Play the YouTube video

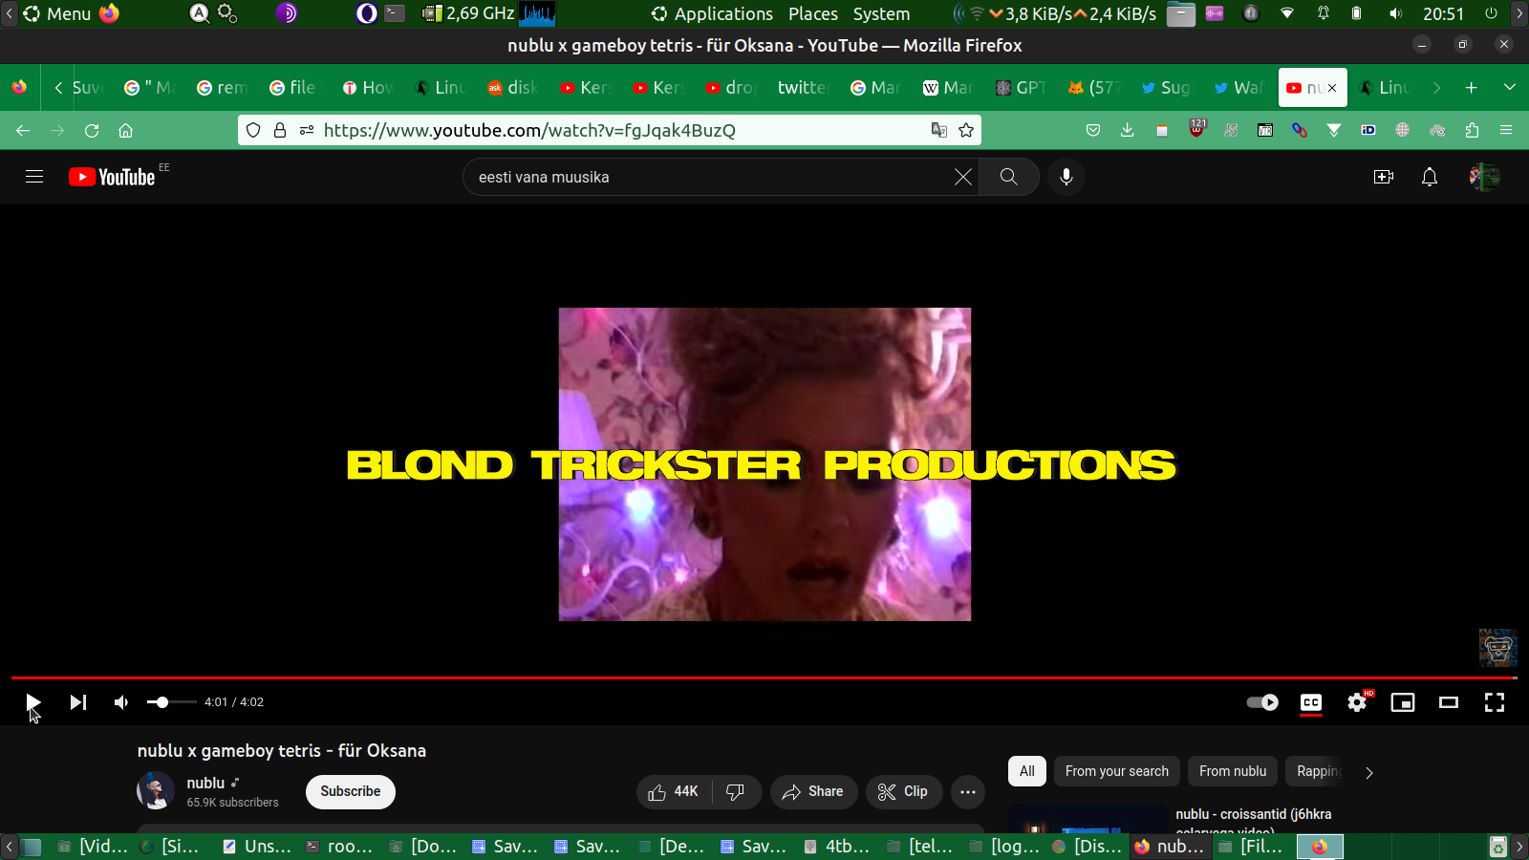[32, 702]
